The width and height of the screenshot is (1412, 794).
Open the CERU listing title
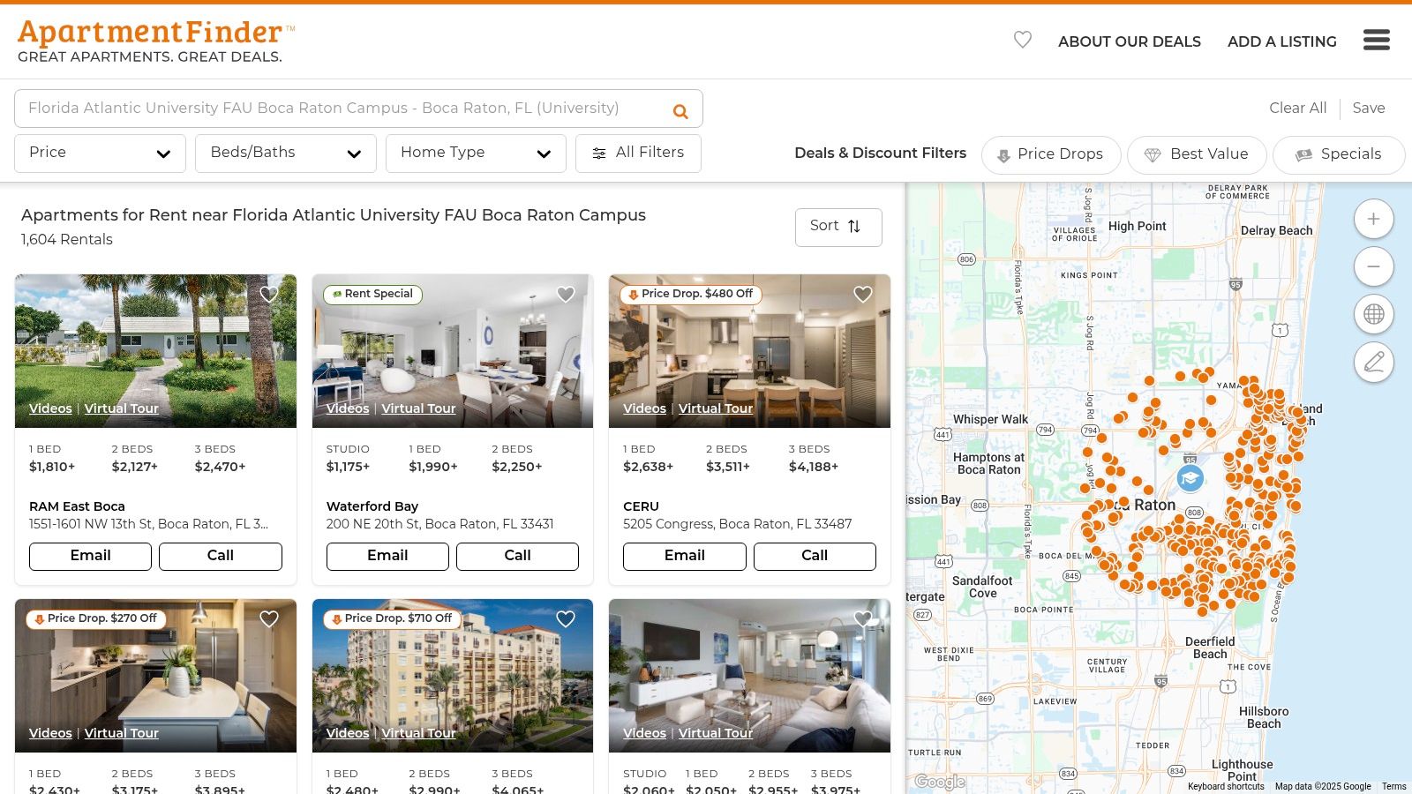click(x=641, y=506)
